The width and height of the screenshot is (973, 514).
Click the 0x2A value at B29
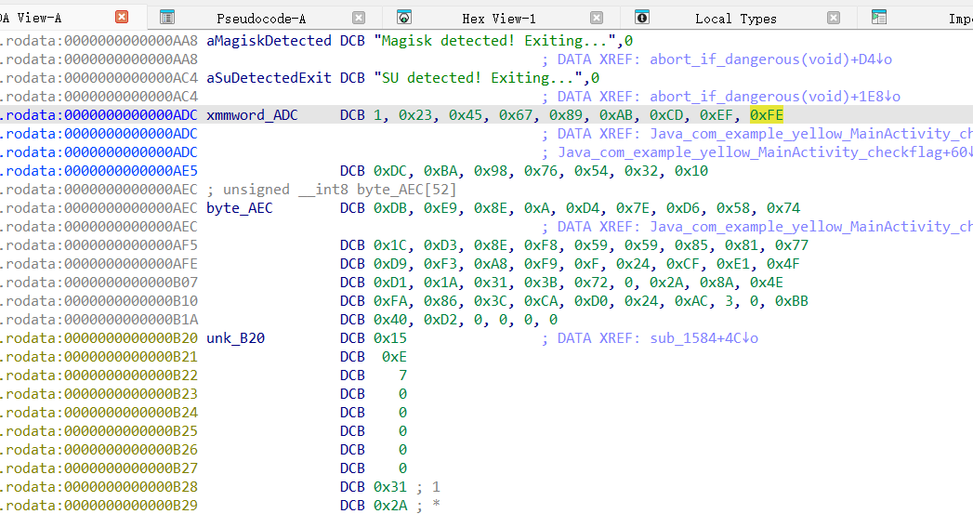390,506
